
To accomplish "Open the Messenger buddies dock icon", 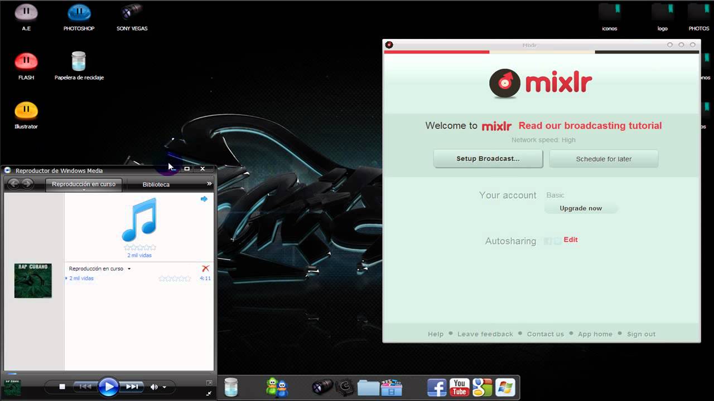I will click(276, 387).
